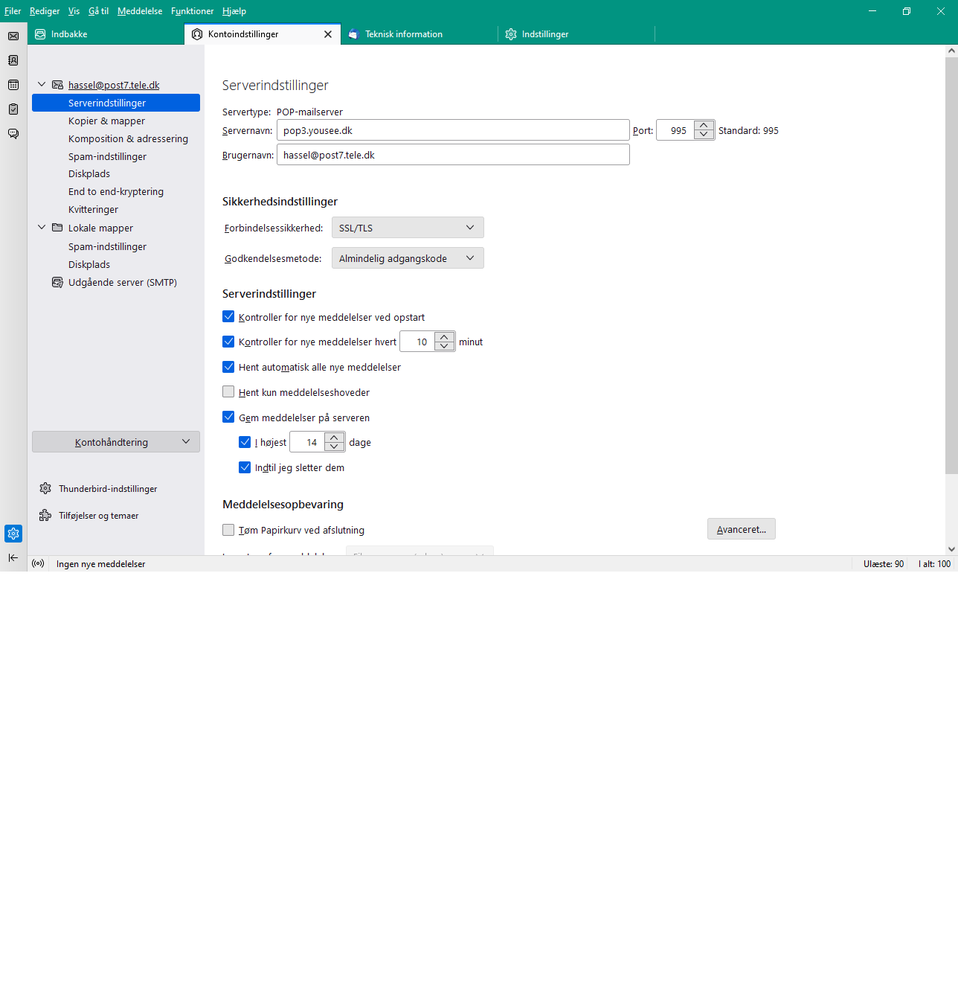Viewport: 958px width, 992px height.
Task: Toggle Hent automatisk alle nye meddelelser
Action: [x=228, y=367]
